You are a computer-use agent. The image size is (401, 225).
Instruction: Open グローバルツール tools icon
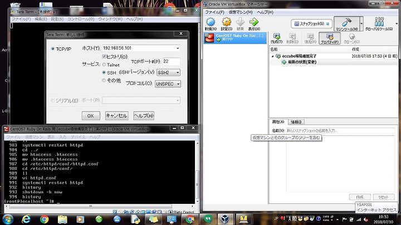click(x=379, y=24)
